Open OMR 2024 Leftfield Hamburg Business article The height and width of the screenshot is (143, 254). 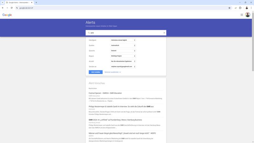(115, 120)
